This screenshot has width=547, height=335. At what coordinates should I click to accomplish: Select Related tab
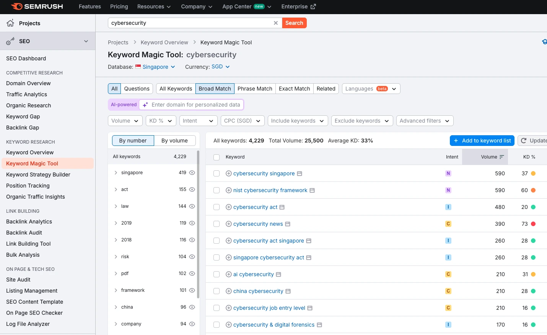[326, 89]
